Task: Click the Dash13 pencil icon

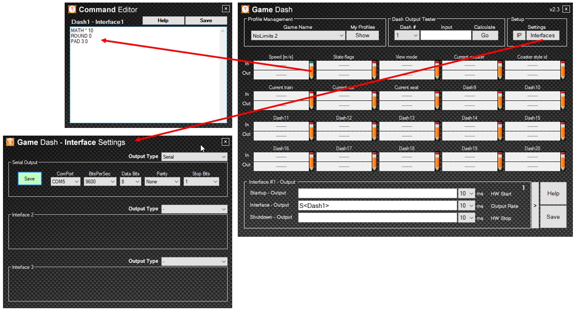Action: [437, 131]
